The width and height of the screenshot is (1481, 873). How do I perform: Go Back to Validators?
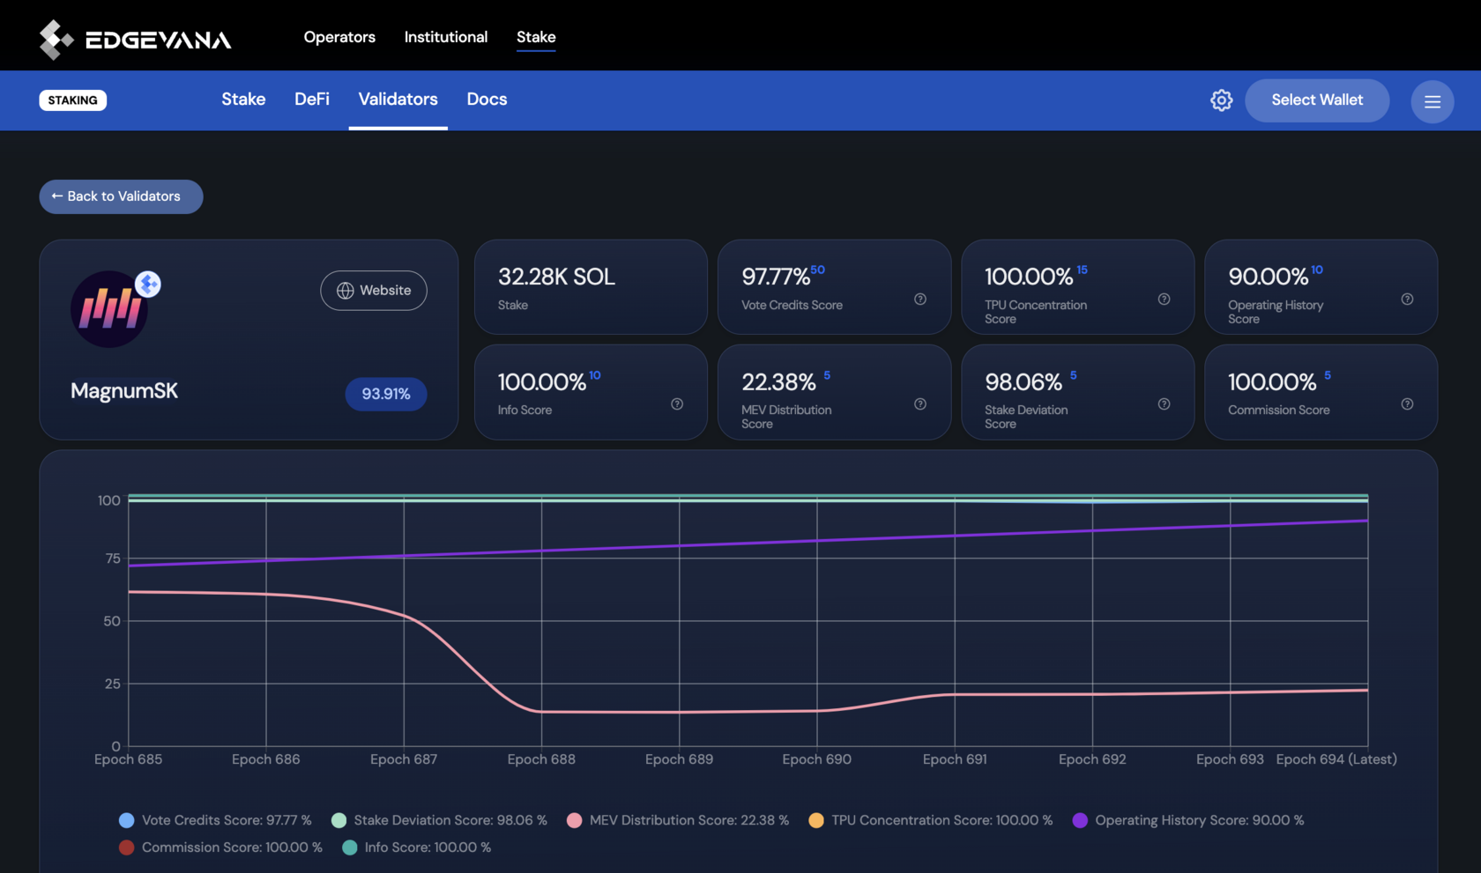pos(121,196)
